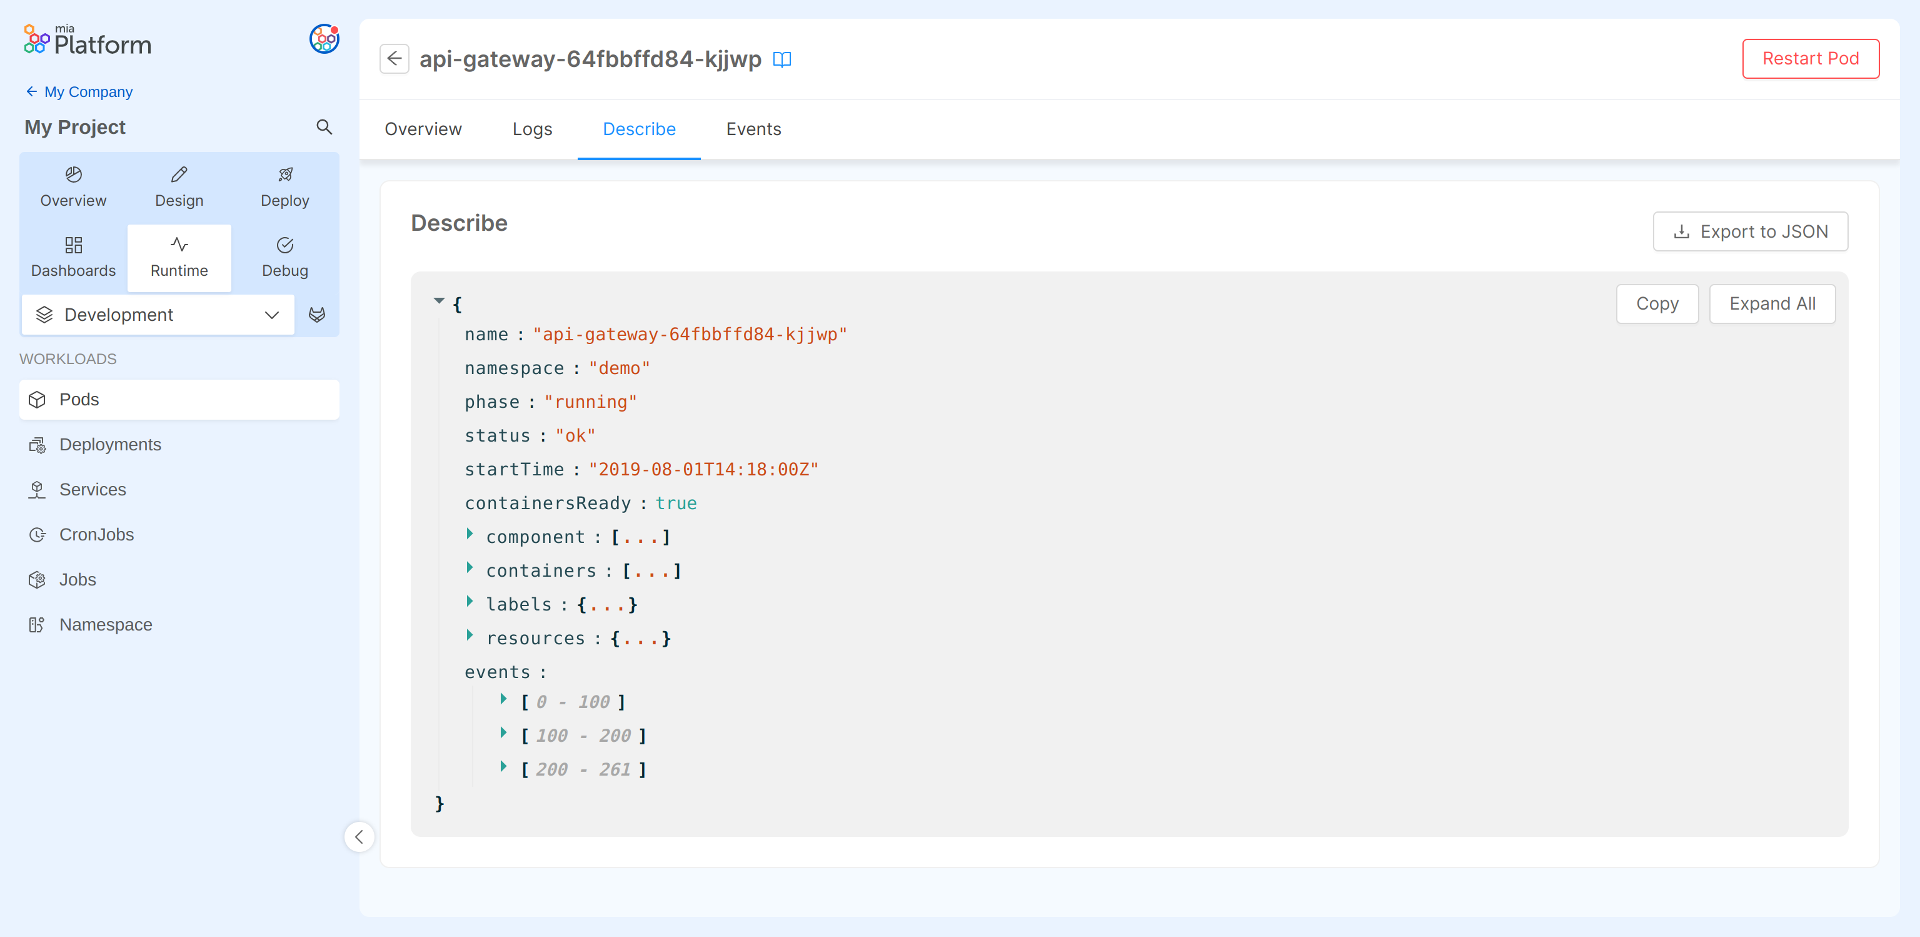Switch to the Logs tab
Viewport: 1920px width, 937px height.
[x=532, y=129]
